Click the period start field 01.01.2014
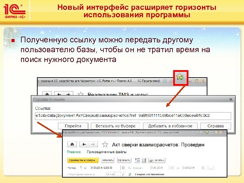Screen dimensions: 244x183 click(159, 168)
